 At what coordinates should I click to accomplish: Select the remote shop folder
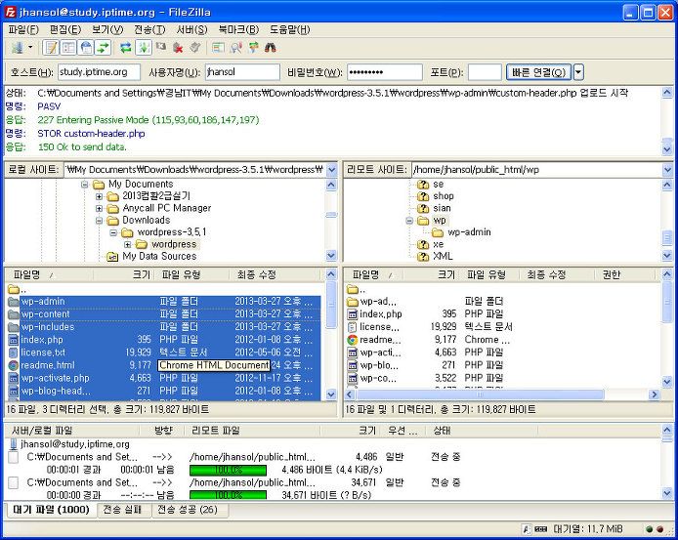(x=444, y=196)
